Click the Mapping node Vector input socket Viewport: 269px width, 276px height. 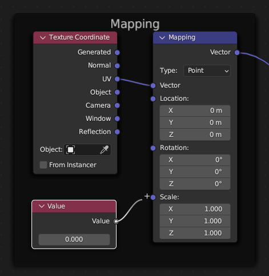(x=153, y=85)
